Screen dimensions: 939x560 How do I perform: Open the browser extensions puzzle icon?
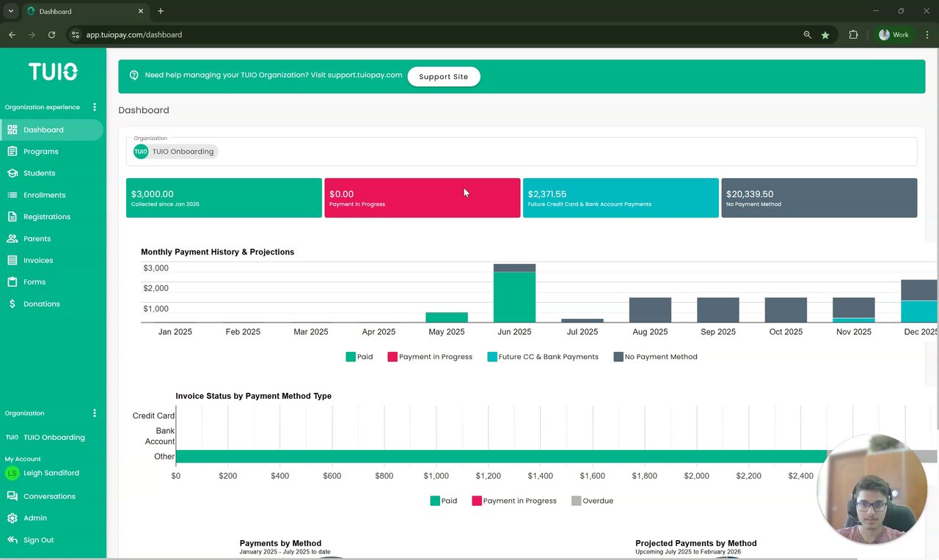point(853,34)
